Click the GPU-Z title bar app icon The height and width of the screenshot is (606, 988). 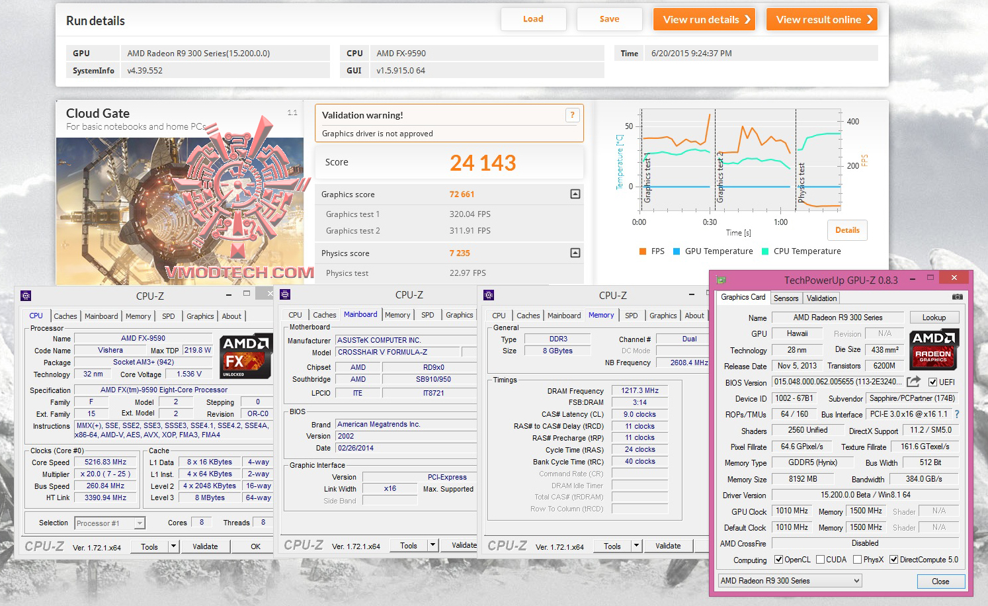point(721,280)
